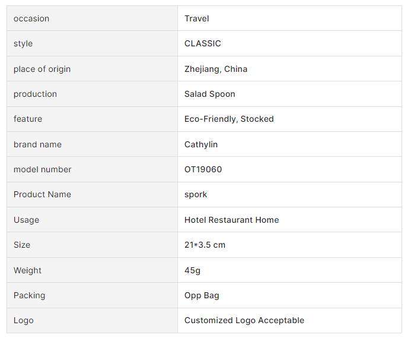This screenshot has height=341, width=408.
Task: Select the 'Travel' value cell
Action: click(197, 18)
